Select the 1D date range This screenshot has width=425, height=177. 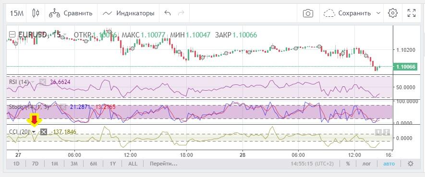tap(16, 164)
